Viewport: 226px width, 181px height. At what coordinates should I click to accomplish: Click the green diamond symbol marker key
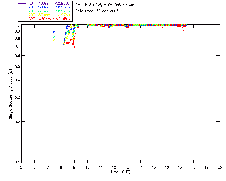pyautogui.click(x=54, y=37)
